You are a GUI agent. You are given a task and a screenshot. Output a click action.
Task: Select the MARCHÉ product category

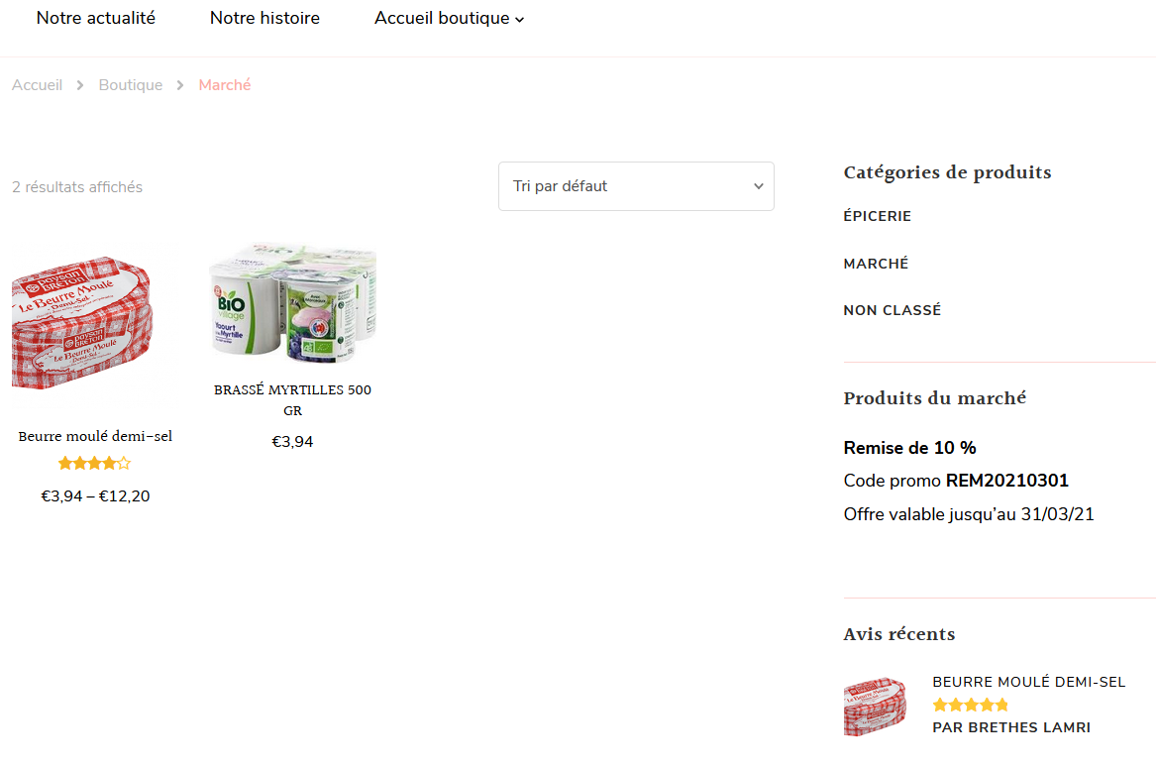pyautogui.click(x=876, y=264)
